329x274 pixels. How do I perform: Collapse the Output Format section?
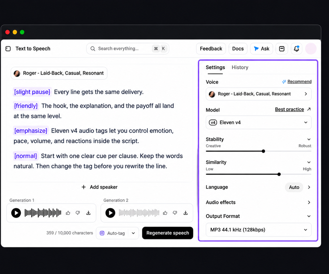click(x=309, y=216)
